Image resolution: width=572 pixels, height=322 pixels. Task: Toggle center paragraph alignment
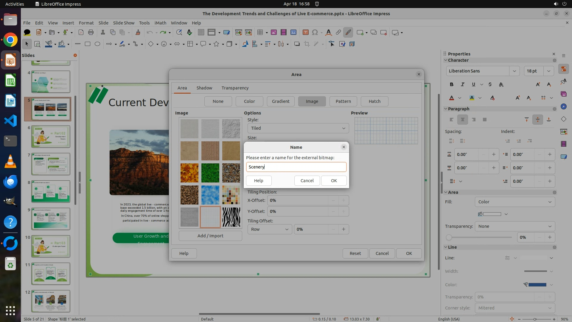tap(463, 120)
